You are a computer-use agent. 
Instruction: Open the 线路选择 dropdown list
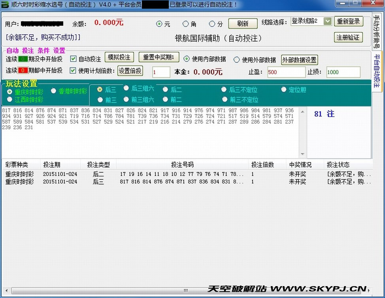coord(327,21)
